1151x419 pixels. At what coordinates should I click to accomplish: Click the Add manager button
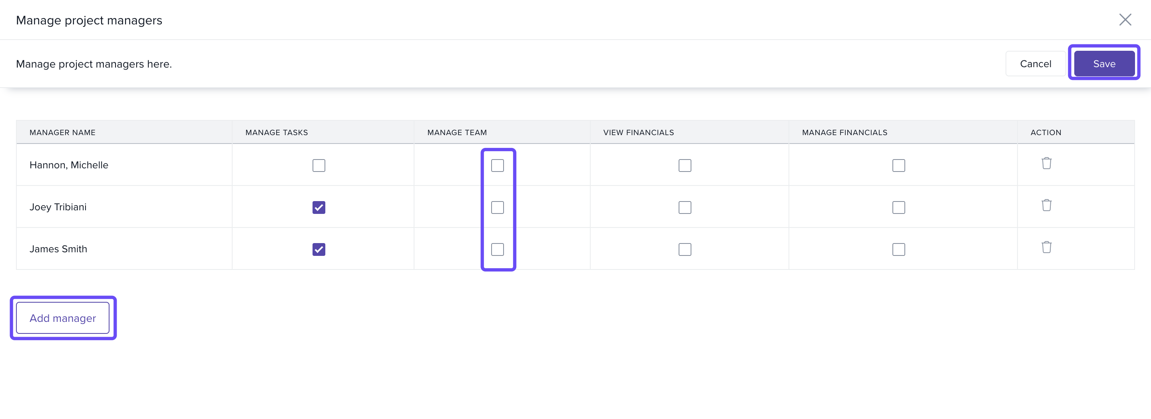pos(63,318)
